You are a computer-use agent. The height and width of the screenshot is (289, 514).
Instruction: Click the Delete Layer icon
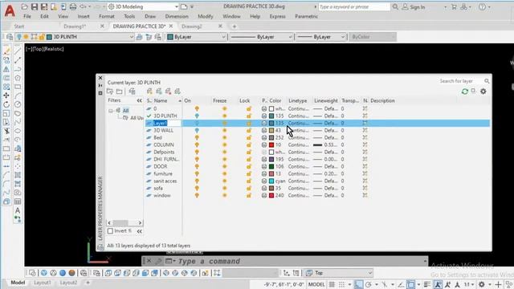click(x=169, y=92)
